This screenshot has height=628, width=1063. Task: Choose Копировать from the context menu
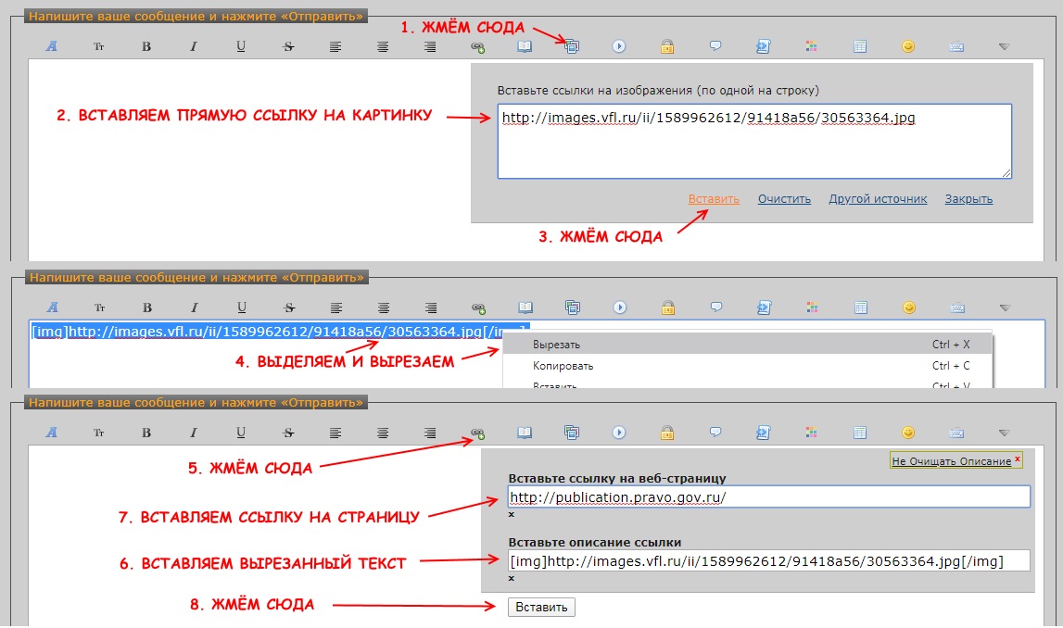747,366
